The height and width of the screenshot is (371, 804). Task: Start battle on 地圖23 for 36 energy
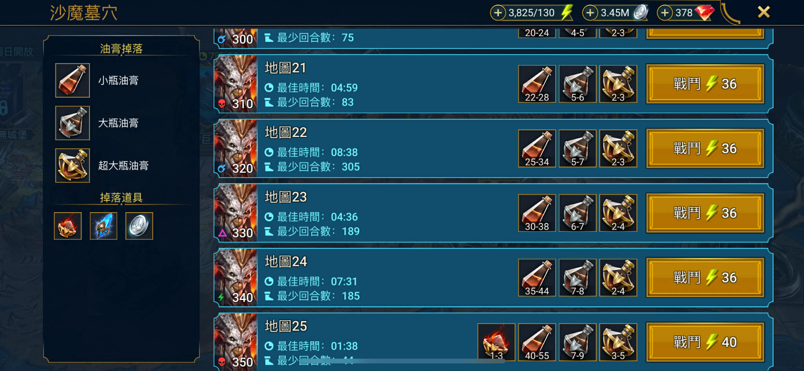click(705, 213)
